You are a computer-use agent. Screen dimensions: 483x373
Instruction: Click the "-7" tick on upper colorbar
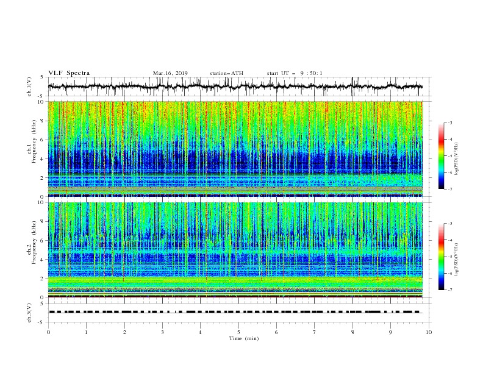click(449, 189)
